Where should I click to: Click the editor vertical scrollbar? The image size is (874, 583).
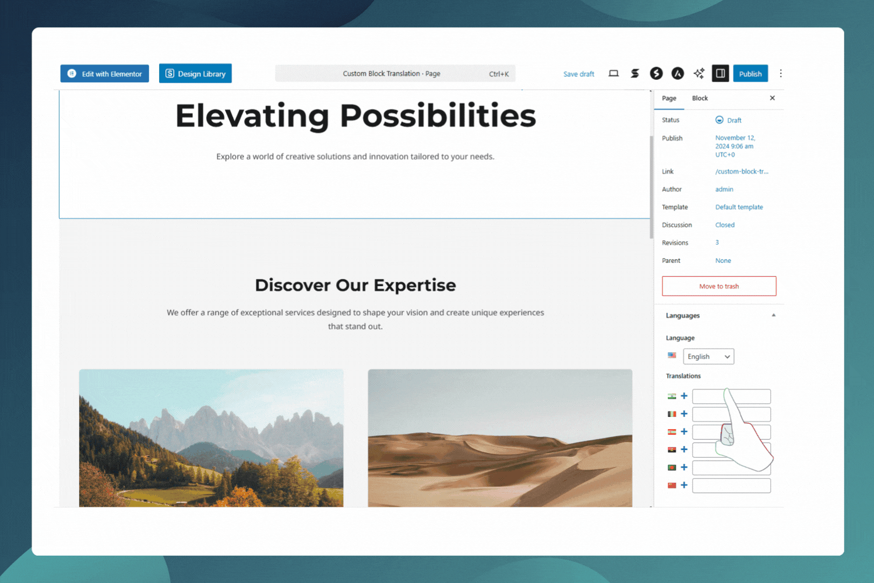click(x=651, y=187)
